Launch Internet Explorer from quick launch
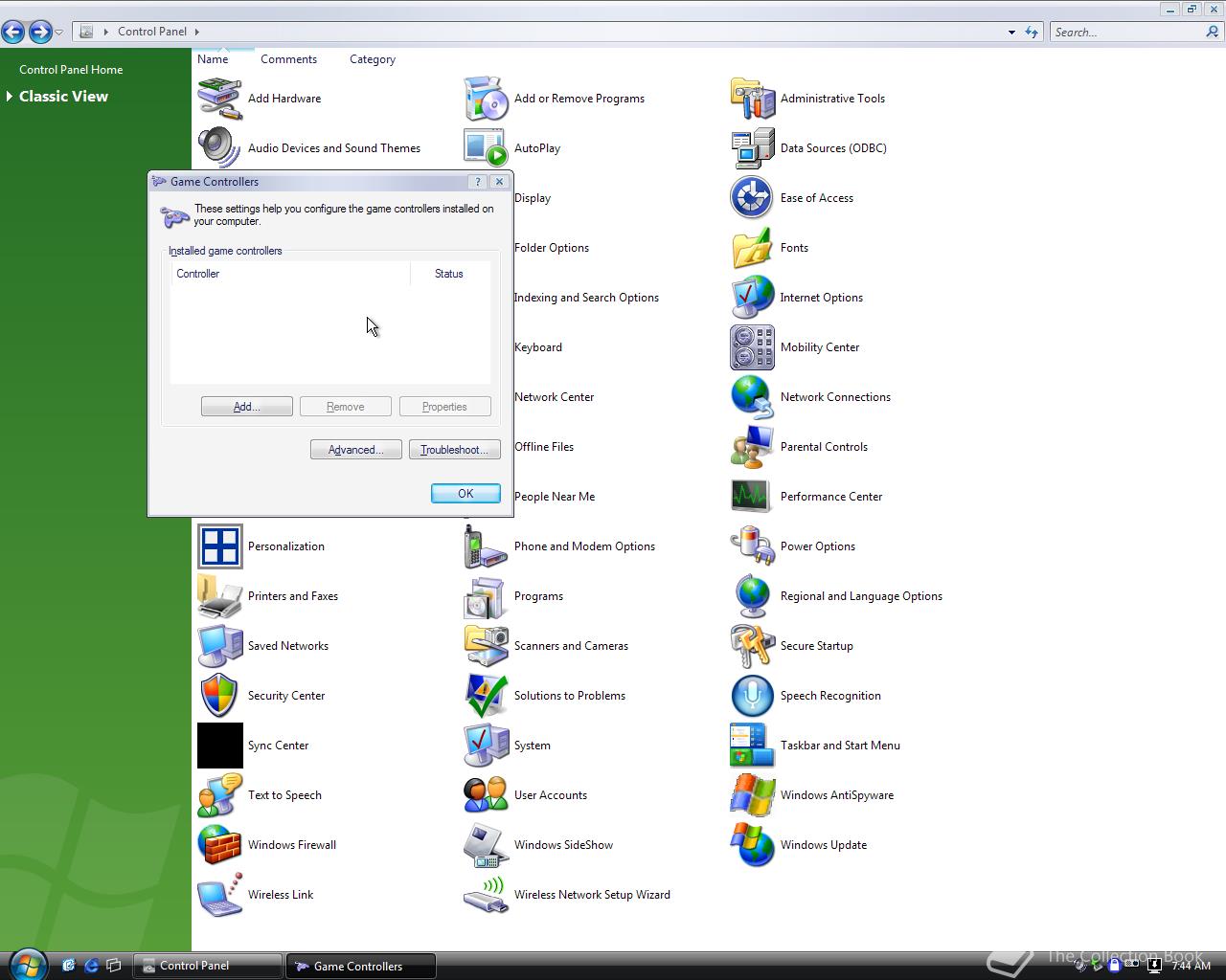The image size is (1226, 980). point(91,966)
